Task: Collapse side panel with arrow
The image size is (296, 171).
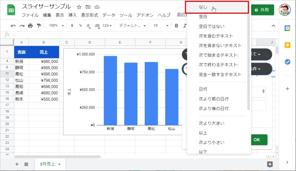Action: (287, 162)
